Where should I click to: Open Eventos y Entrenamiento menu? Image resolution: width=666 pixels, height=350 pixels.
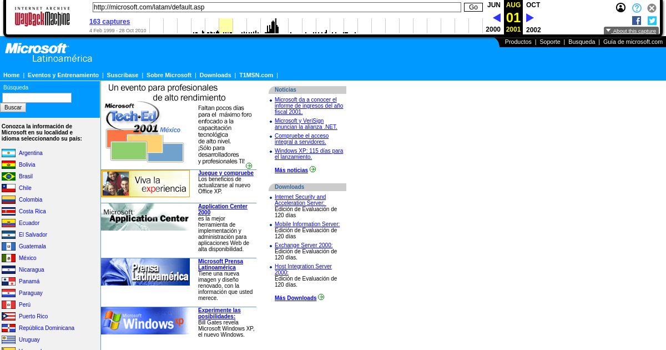tap(63, 75)
